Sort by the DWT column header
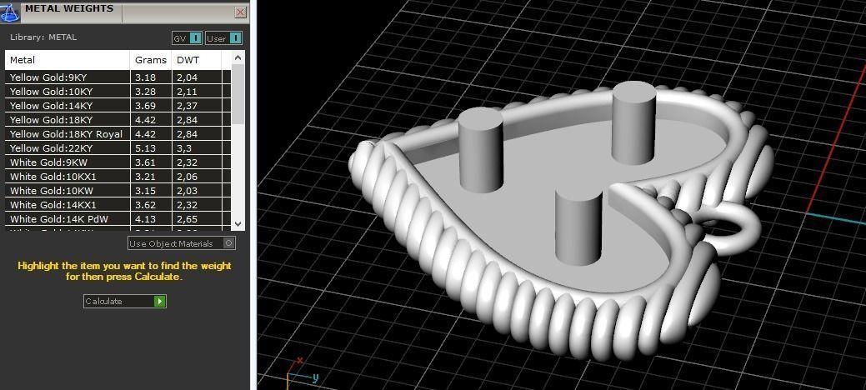The height and width of the screenshot is (390, 866). click(197, 60)
